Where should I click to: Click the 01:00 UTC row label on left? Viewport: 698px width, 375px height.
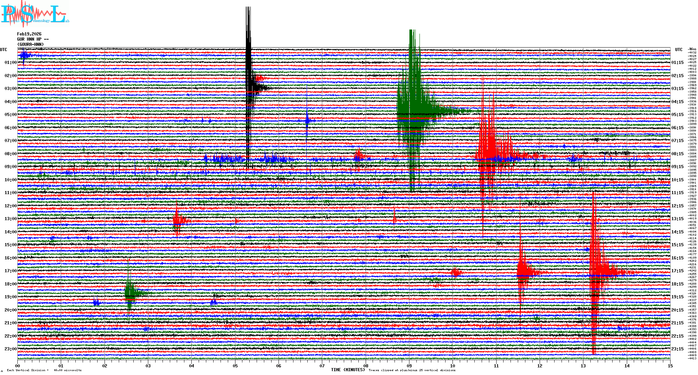[10, 62]
